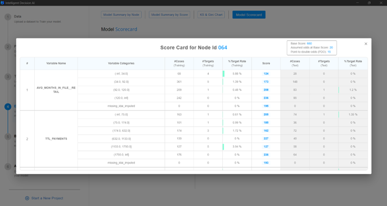387x206 pixels.
Task: Click score 236 for (120.0, inf]
Action: [266, 98]
